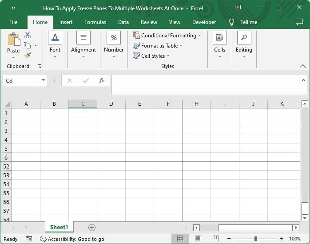Switch to the Formulas tab
Image resolution: width=310 pixels, height=244 pixels.
pyautogui.click(x=95, y=22)
